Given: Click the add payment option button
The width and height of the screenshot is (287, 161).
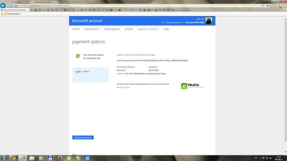Looking at the screenshot, I should (83, 138).
